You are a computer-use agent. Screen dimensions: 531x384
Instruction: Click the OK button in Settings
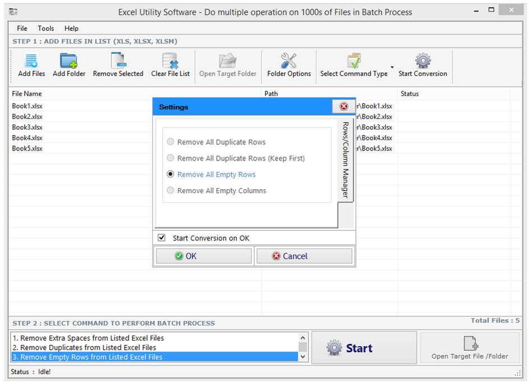tap(204, 256)
